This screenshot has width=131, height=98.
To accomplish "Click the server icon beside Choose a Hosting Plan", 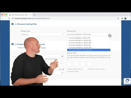I will tap(13, 24).
